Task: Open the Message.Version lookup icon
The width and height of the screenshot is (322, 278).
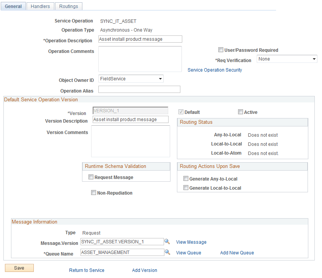Action: [x=167, y=241]
